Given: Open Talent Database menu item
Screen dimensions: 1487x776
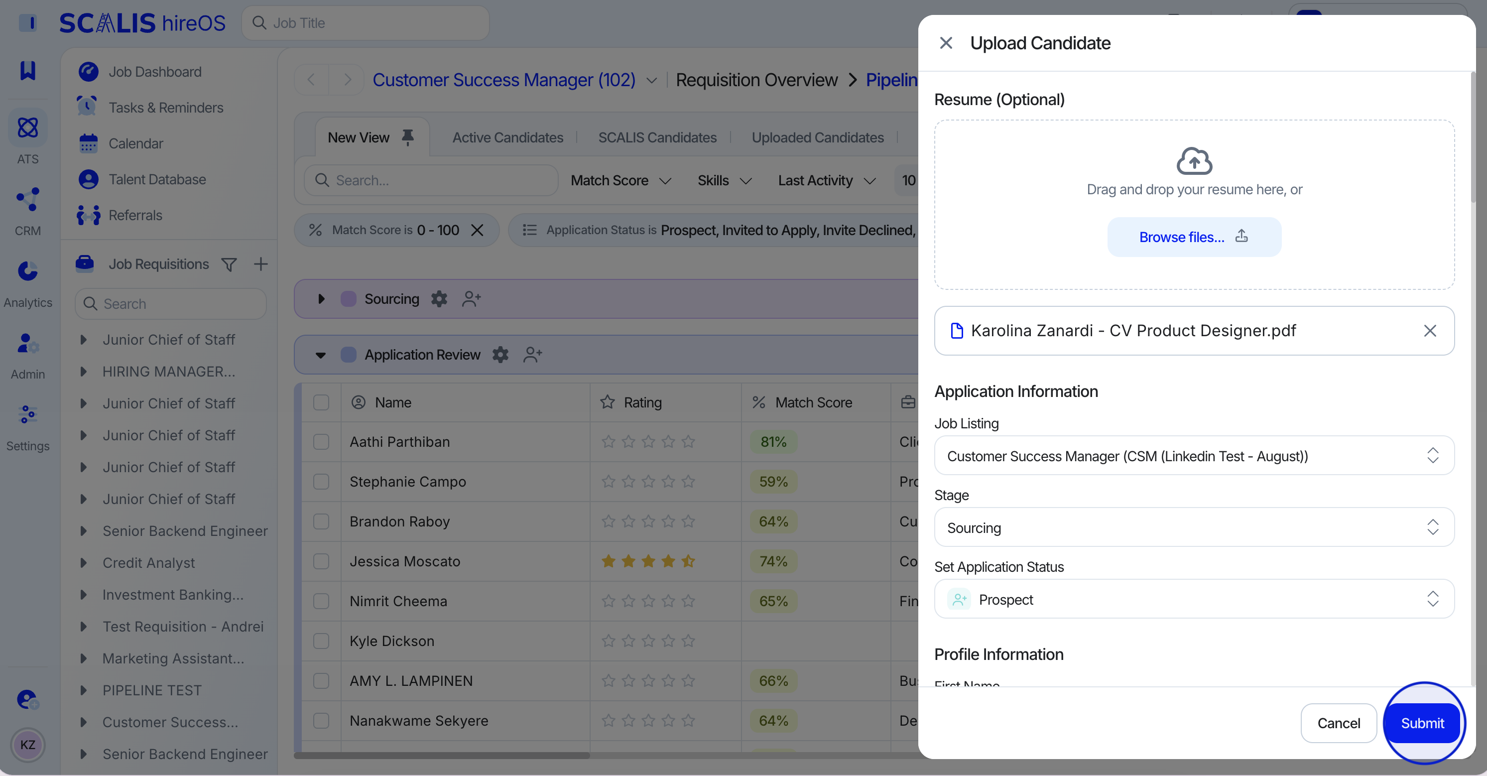Looking at the screenshot, I should (157, 180).
